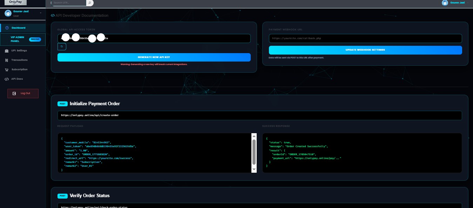Open the Transactions page from sidebar
473x208 pixels.
click(x=19, y=60)
